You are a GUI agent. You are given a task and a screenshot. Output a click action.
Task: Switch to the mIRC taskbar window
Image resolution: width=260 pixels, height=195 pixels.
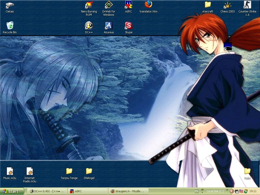coord(88,191)
